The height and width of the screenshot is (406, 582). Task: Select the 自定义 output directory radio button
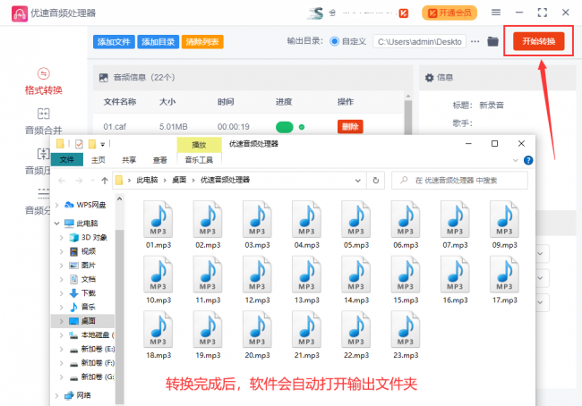click(x=334, y=41)
